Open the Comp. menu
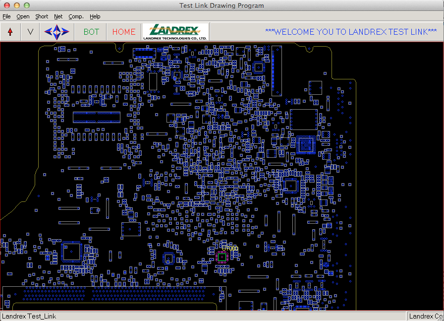This screenshot has height=321, width=444. coord(76,16)
